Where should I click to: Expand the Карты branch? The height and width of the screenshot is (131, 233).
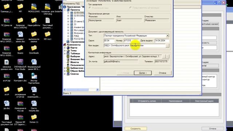pyautogui.click(x=65, y=48)
